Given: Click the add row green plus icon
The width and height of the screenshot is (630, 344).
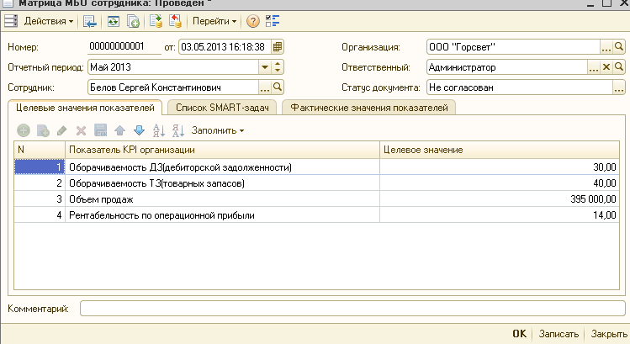Looking at the screenshot, I should click(x=24, y=130).
